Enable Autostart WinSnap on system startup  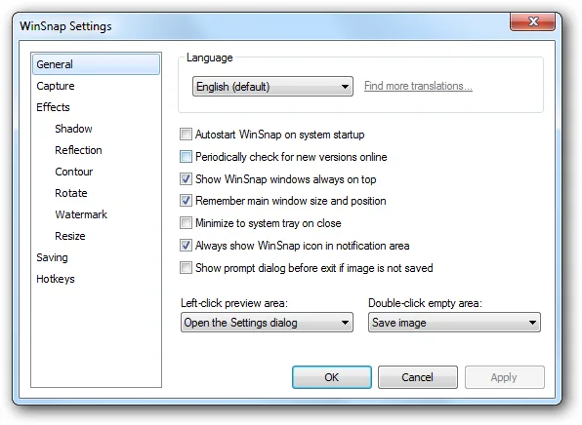point(186,135)
